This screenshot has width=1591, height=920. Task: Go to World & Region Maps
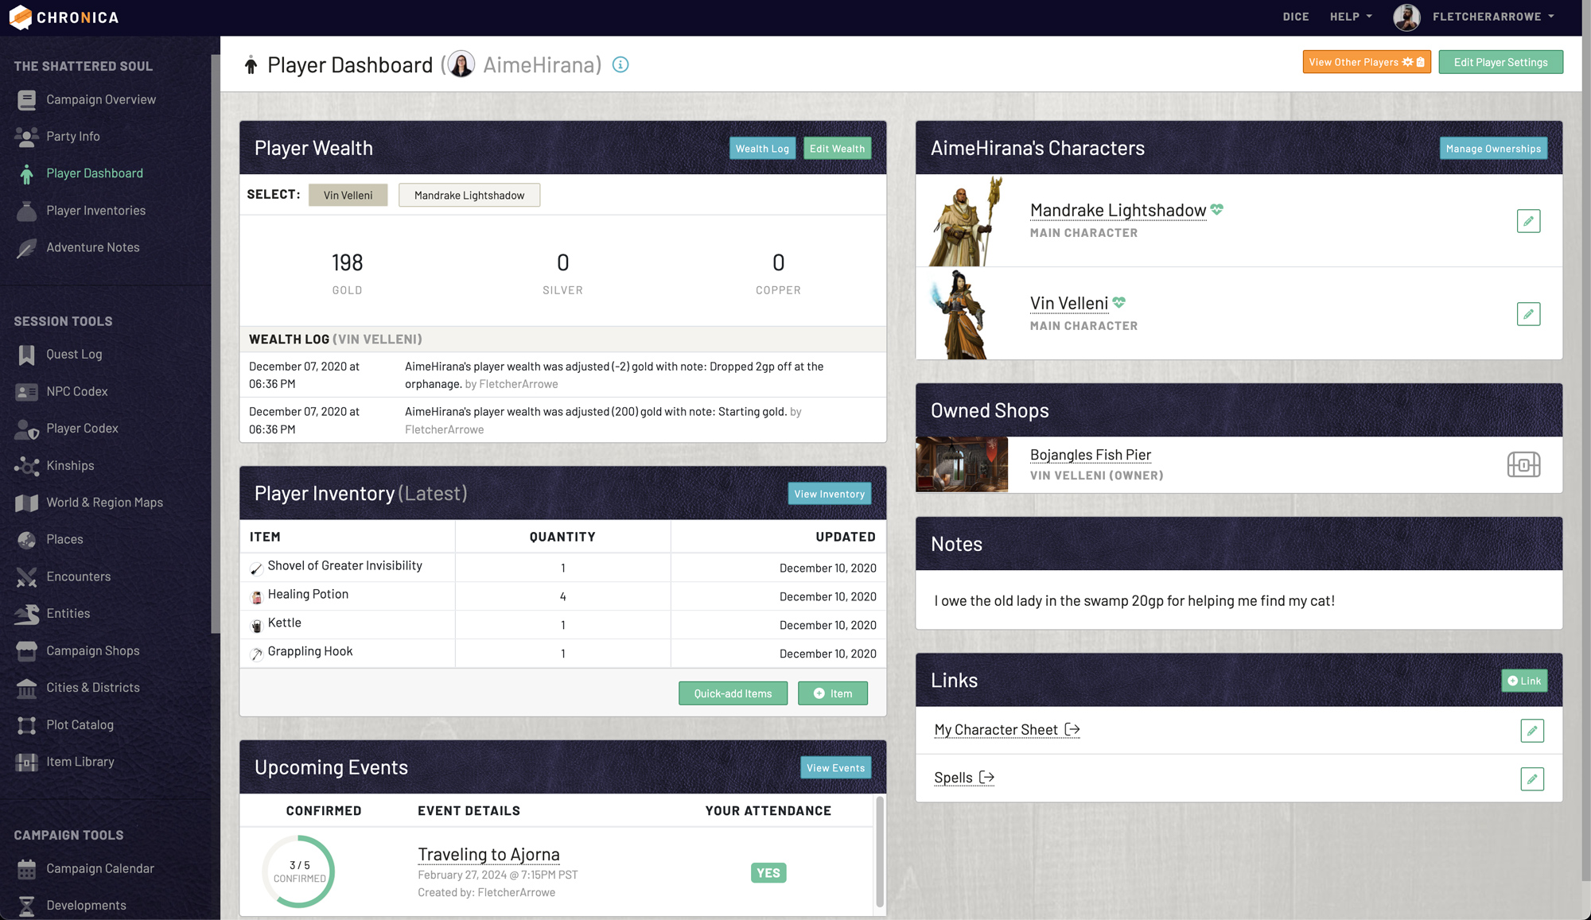click(x=104, y=503)
